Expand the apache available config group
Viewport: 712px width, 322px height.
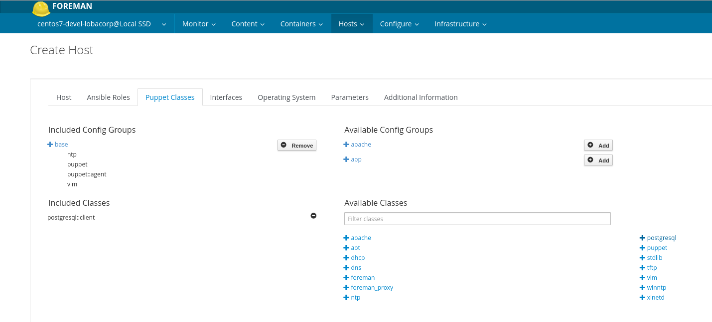pos(361,145)
